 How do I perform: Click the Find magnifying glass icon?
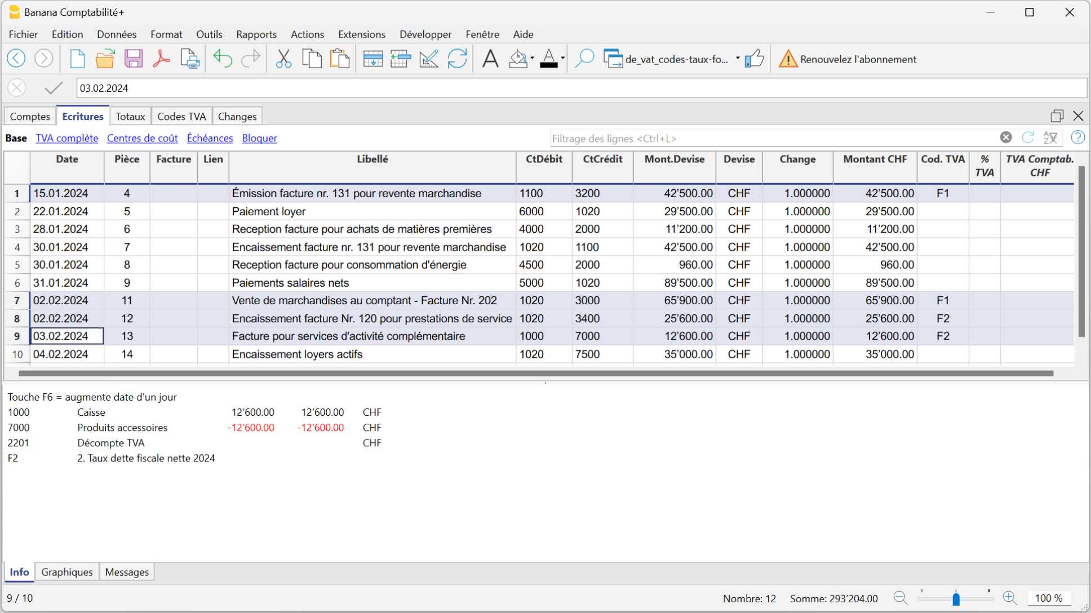tap(584, 59)
